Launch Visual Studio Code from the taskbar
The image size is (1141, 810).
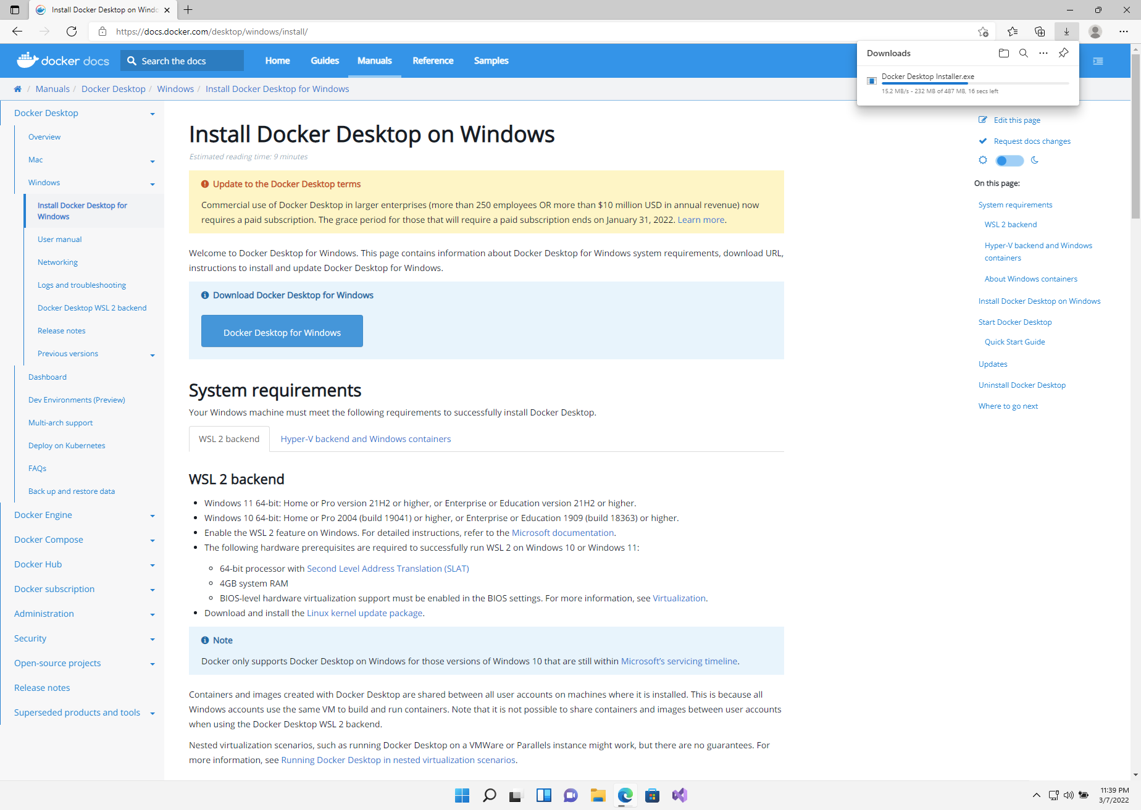tap(679, 795)
